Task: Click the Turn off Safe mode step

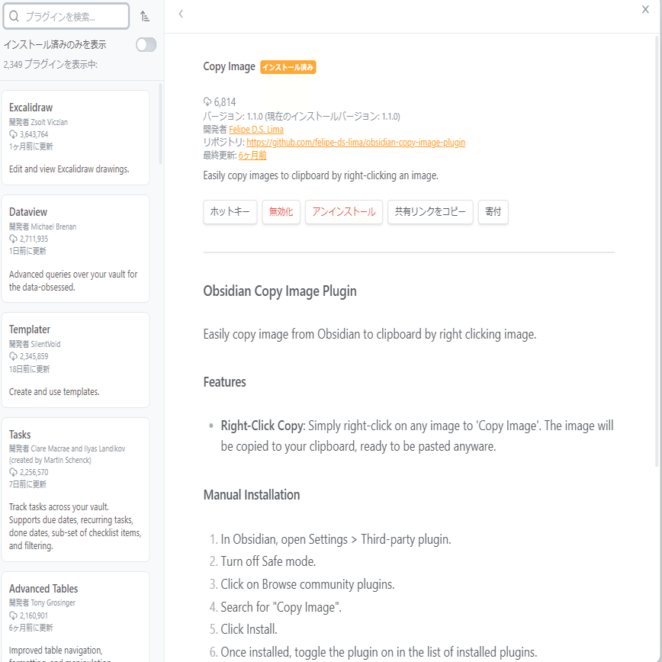Action: click(x=268, y=561)
